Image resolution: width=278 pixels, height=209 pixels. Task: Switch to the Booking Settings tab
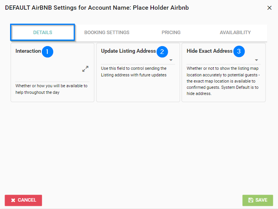tap(107, 33)
